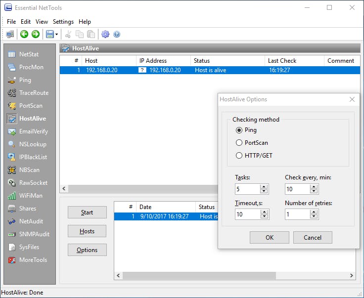Screen dimensions: 364x298
Task: Open the MoreTools section
Action: 27,260
